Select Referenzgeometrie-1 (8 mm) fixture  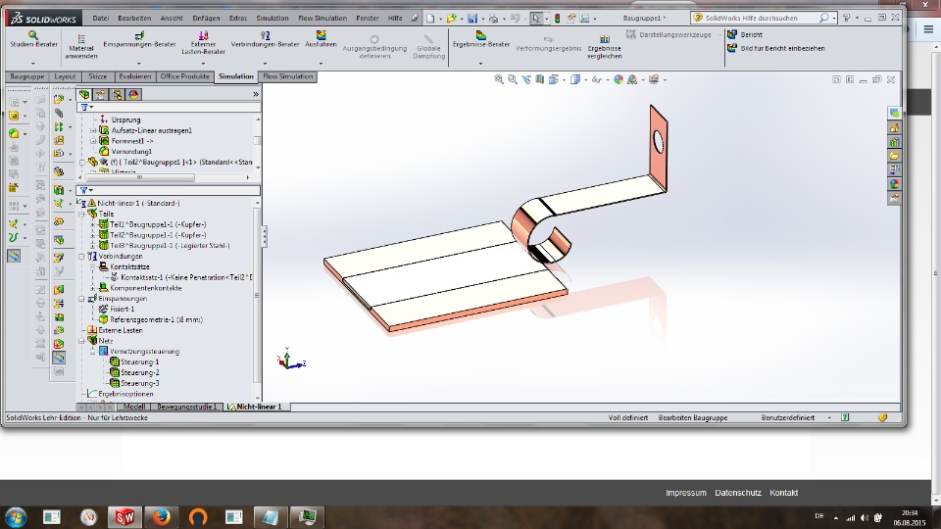pyautogui.click(x=151, y=319)
